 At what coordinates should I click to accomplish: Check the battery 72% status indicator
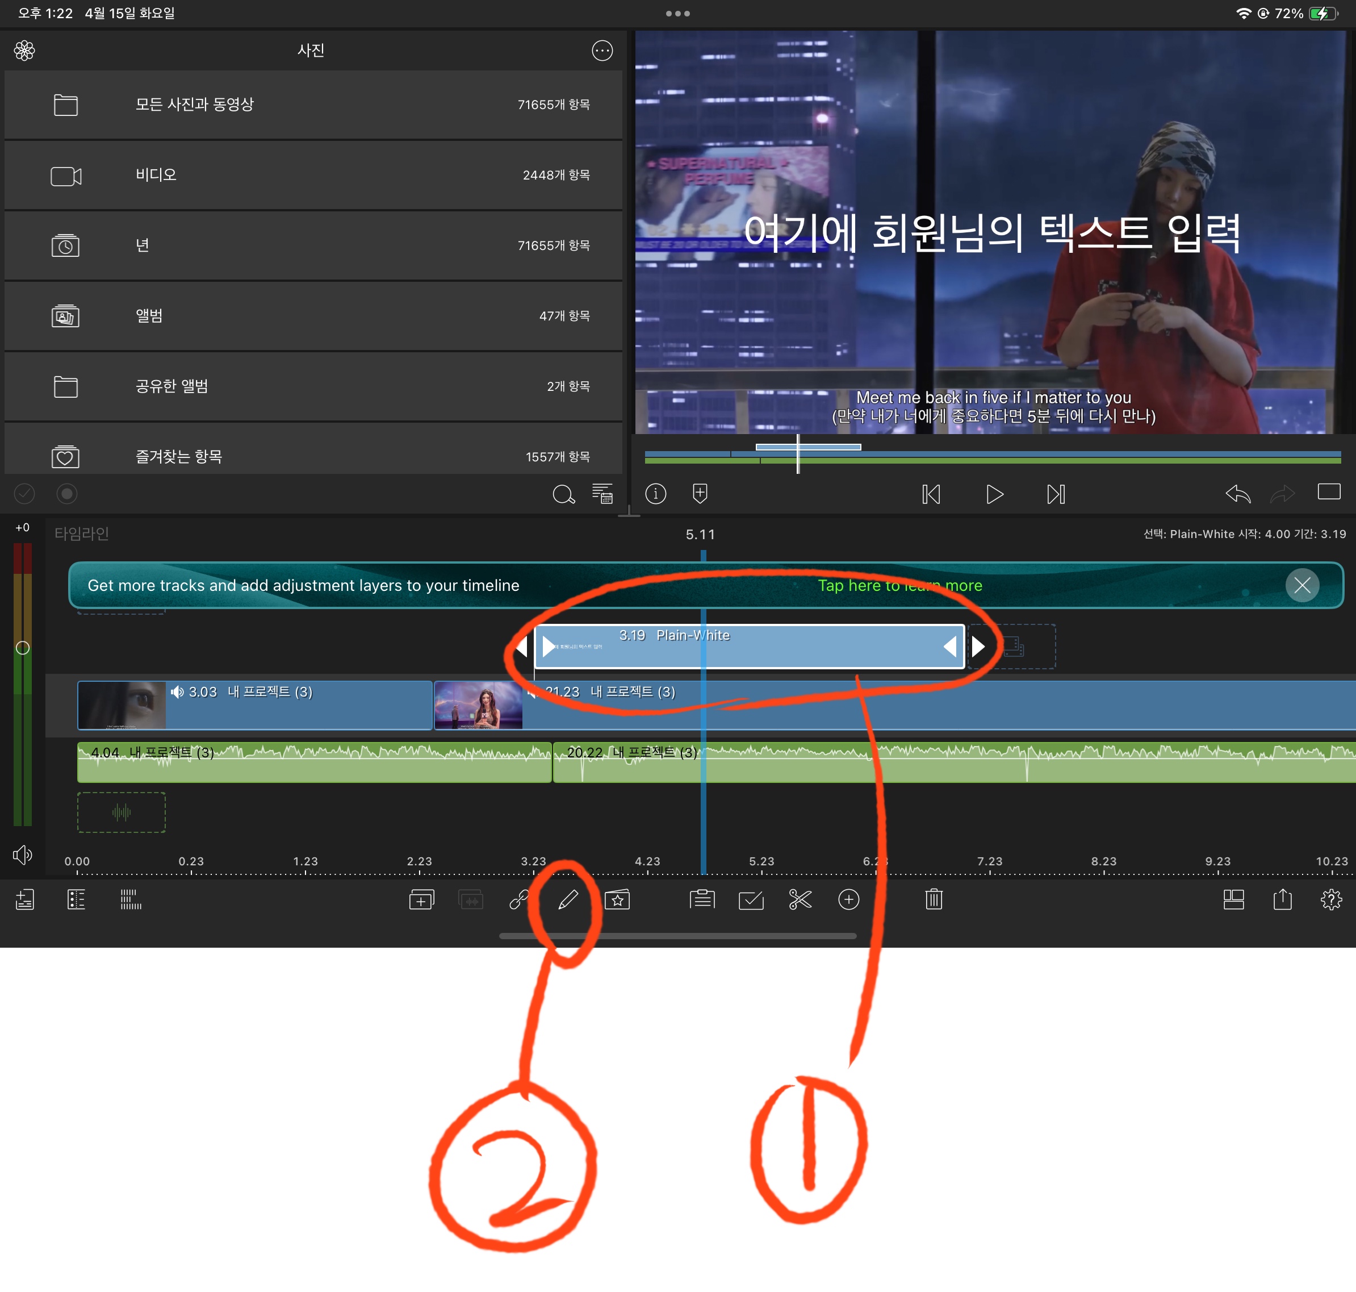(x=1306, y=13)
